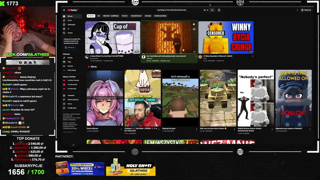Screen dimensions: 320x180
Task: Click the 20% WIĘCEJ DO DOŁADOWANIA partner banner
Action: pyautogui.click(x=80, y=169)
